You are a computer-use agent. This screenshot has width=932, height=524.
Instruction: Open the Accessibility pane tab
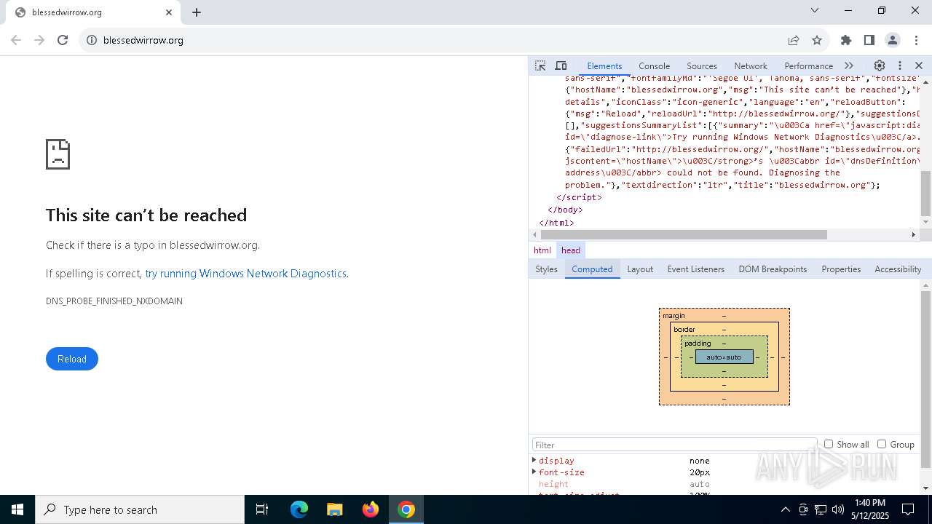898,269
